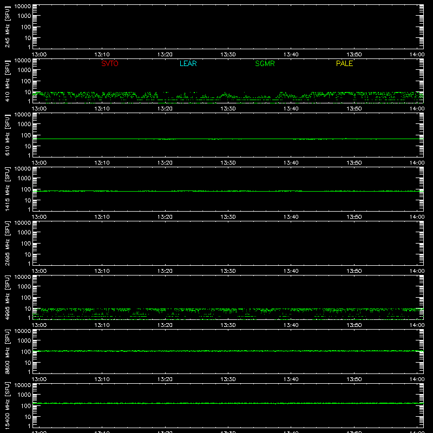This screenshot has height=433, width=433.
Task: Click the 13:40 time label under 1415 MHz plot
Action: pyautogui.click(x=291, y=217)
